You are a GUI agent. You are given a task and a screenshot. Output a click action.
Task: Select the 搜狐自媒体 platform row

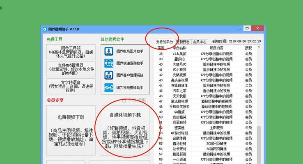[205, 85]
